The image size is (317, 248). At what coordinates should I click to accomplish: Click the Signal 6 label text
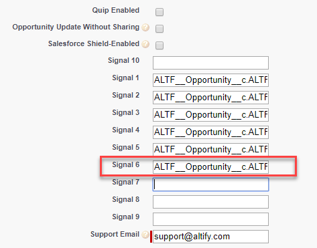pos(126,164)
